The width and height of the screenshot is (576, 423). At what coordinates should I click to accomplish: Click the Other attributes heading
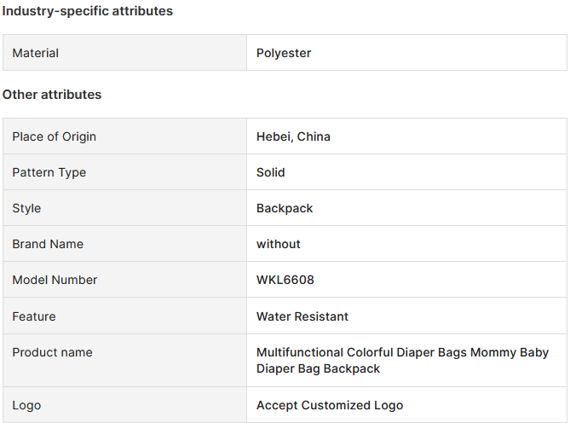pyautogui.click(x=52, y=95)
